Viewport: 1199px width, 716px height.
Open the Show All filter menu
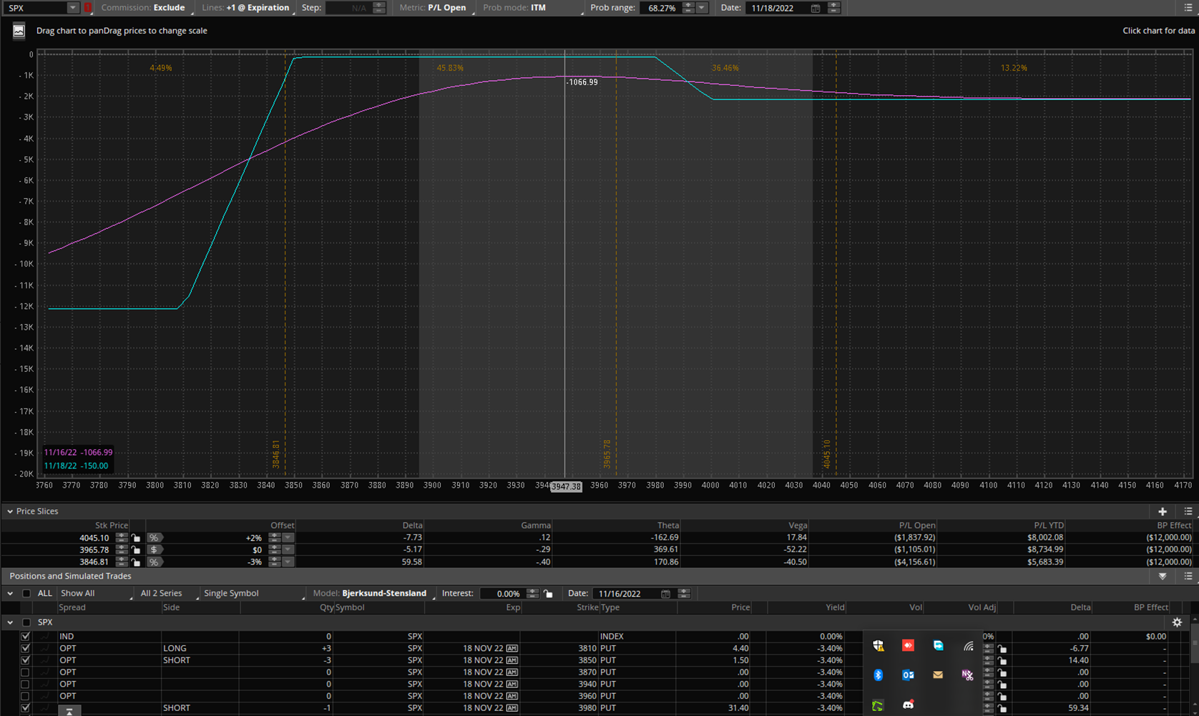(x=78, y=593)
